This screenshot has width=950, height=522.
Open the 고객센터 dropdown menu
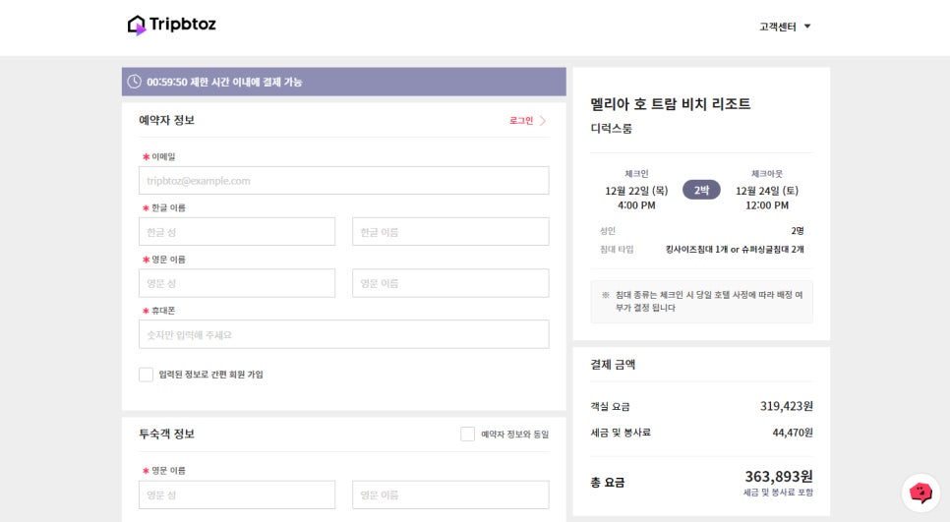[785, 27]
